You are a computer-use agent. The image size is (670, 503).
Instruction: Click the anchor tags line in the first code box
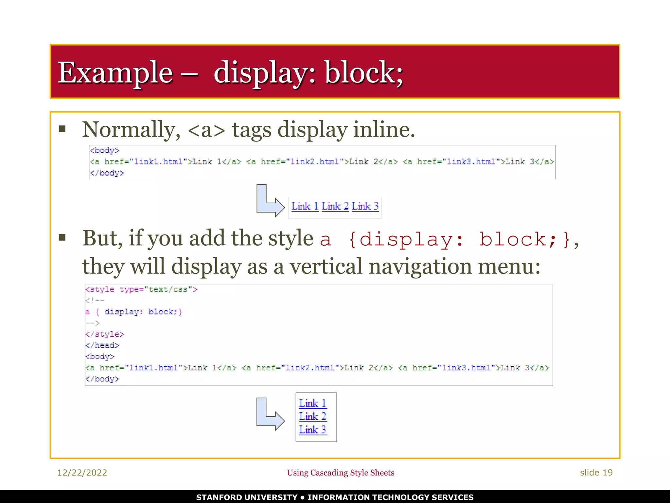tap(322, 162)
